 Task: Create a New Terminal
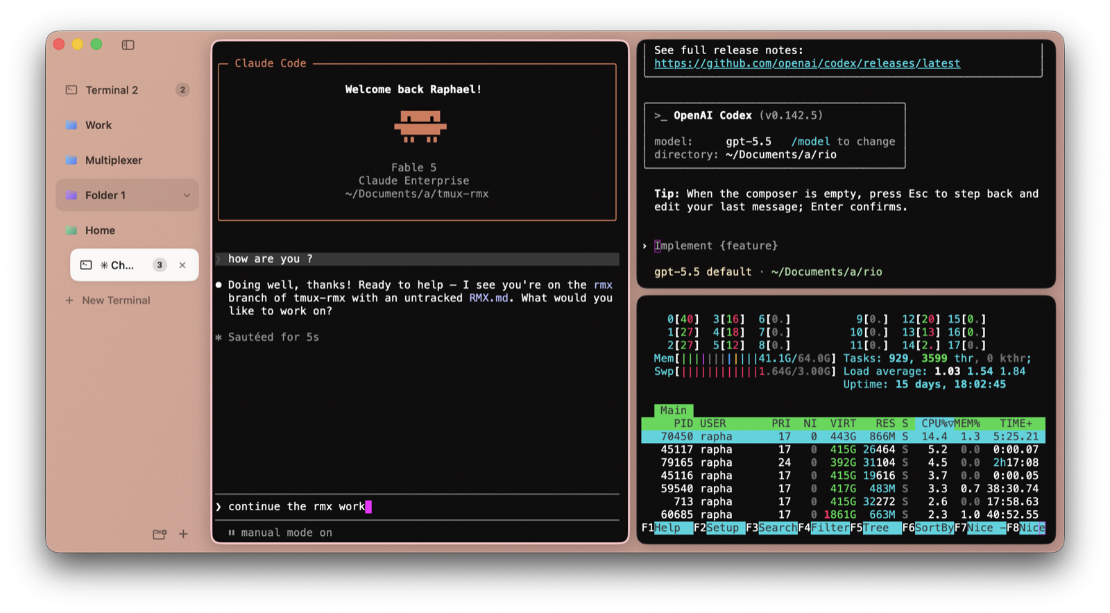coord(108,300)
